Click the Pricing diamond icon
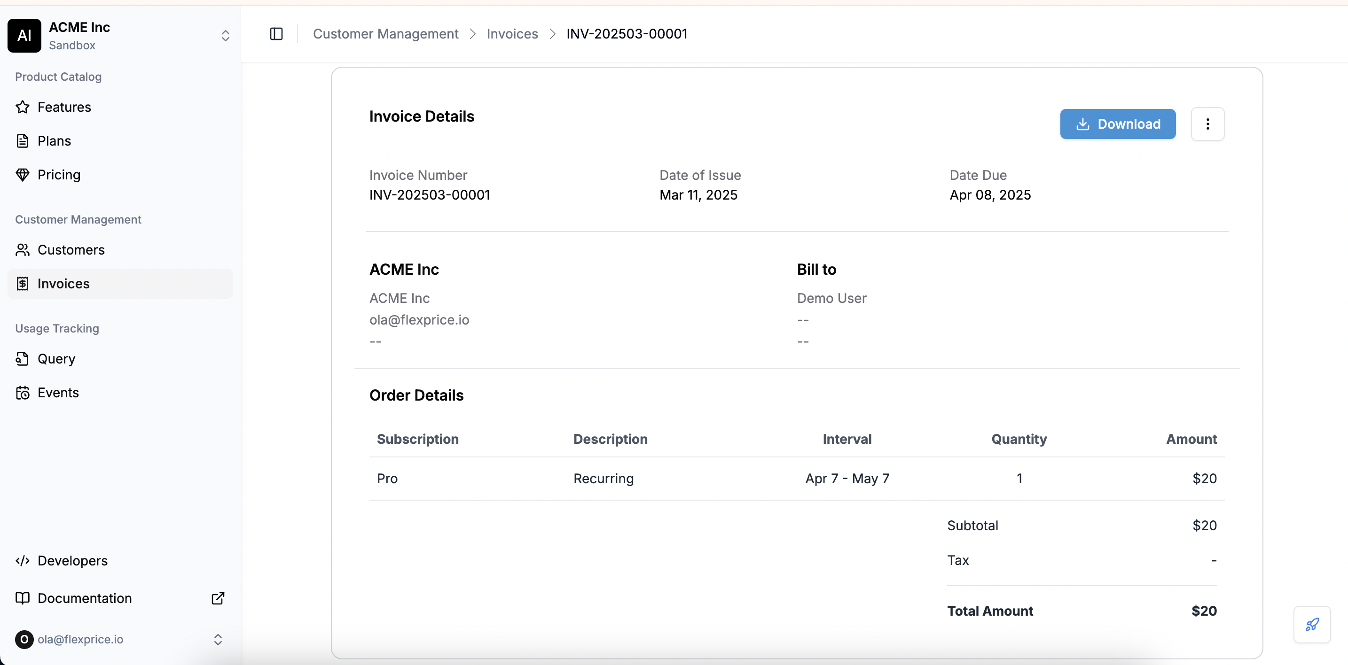Viewport: 1348px width, 665px height. tap(23, 174)
